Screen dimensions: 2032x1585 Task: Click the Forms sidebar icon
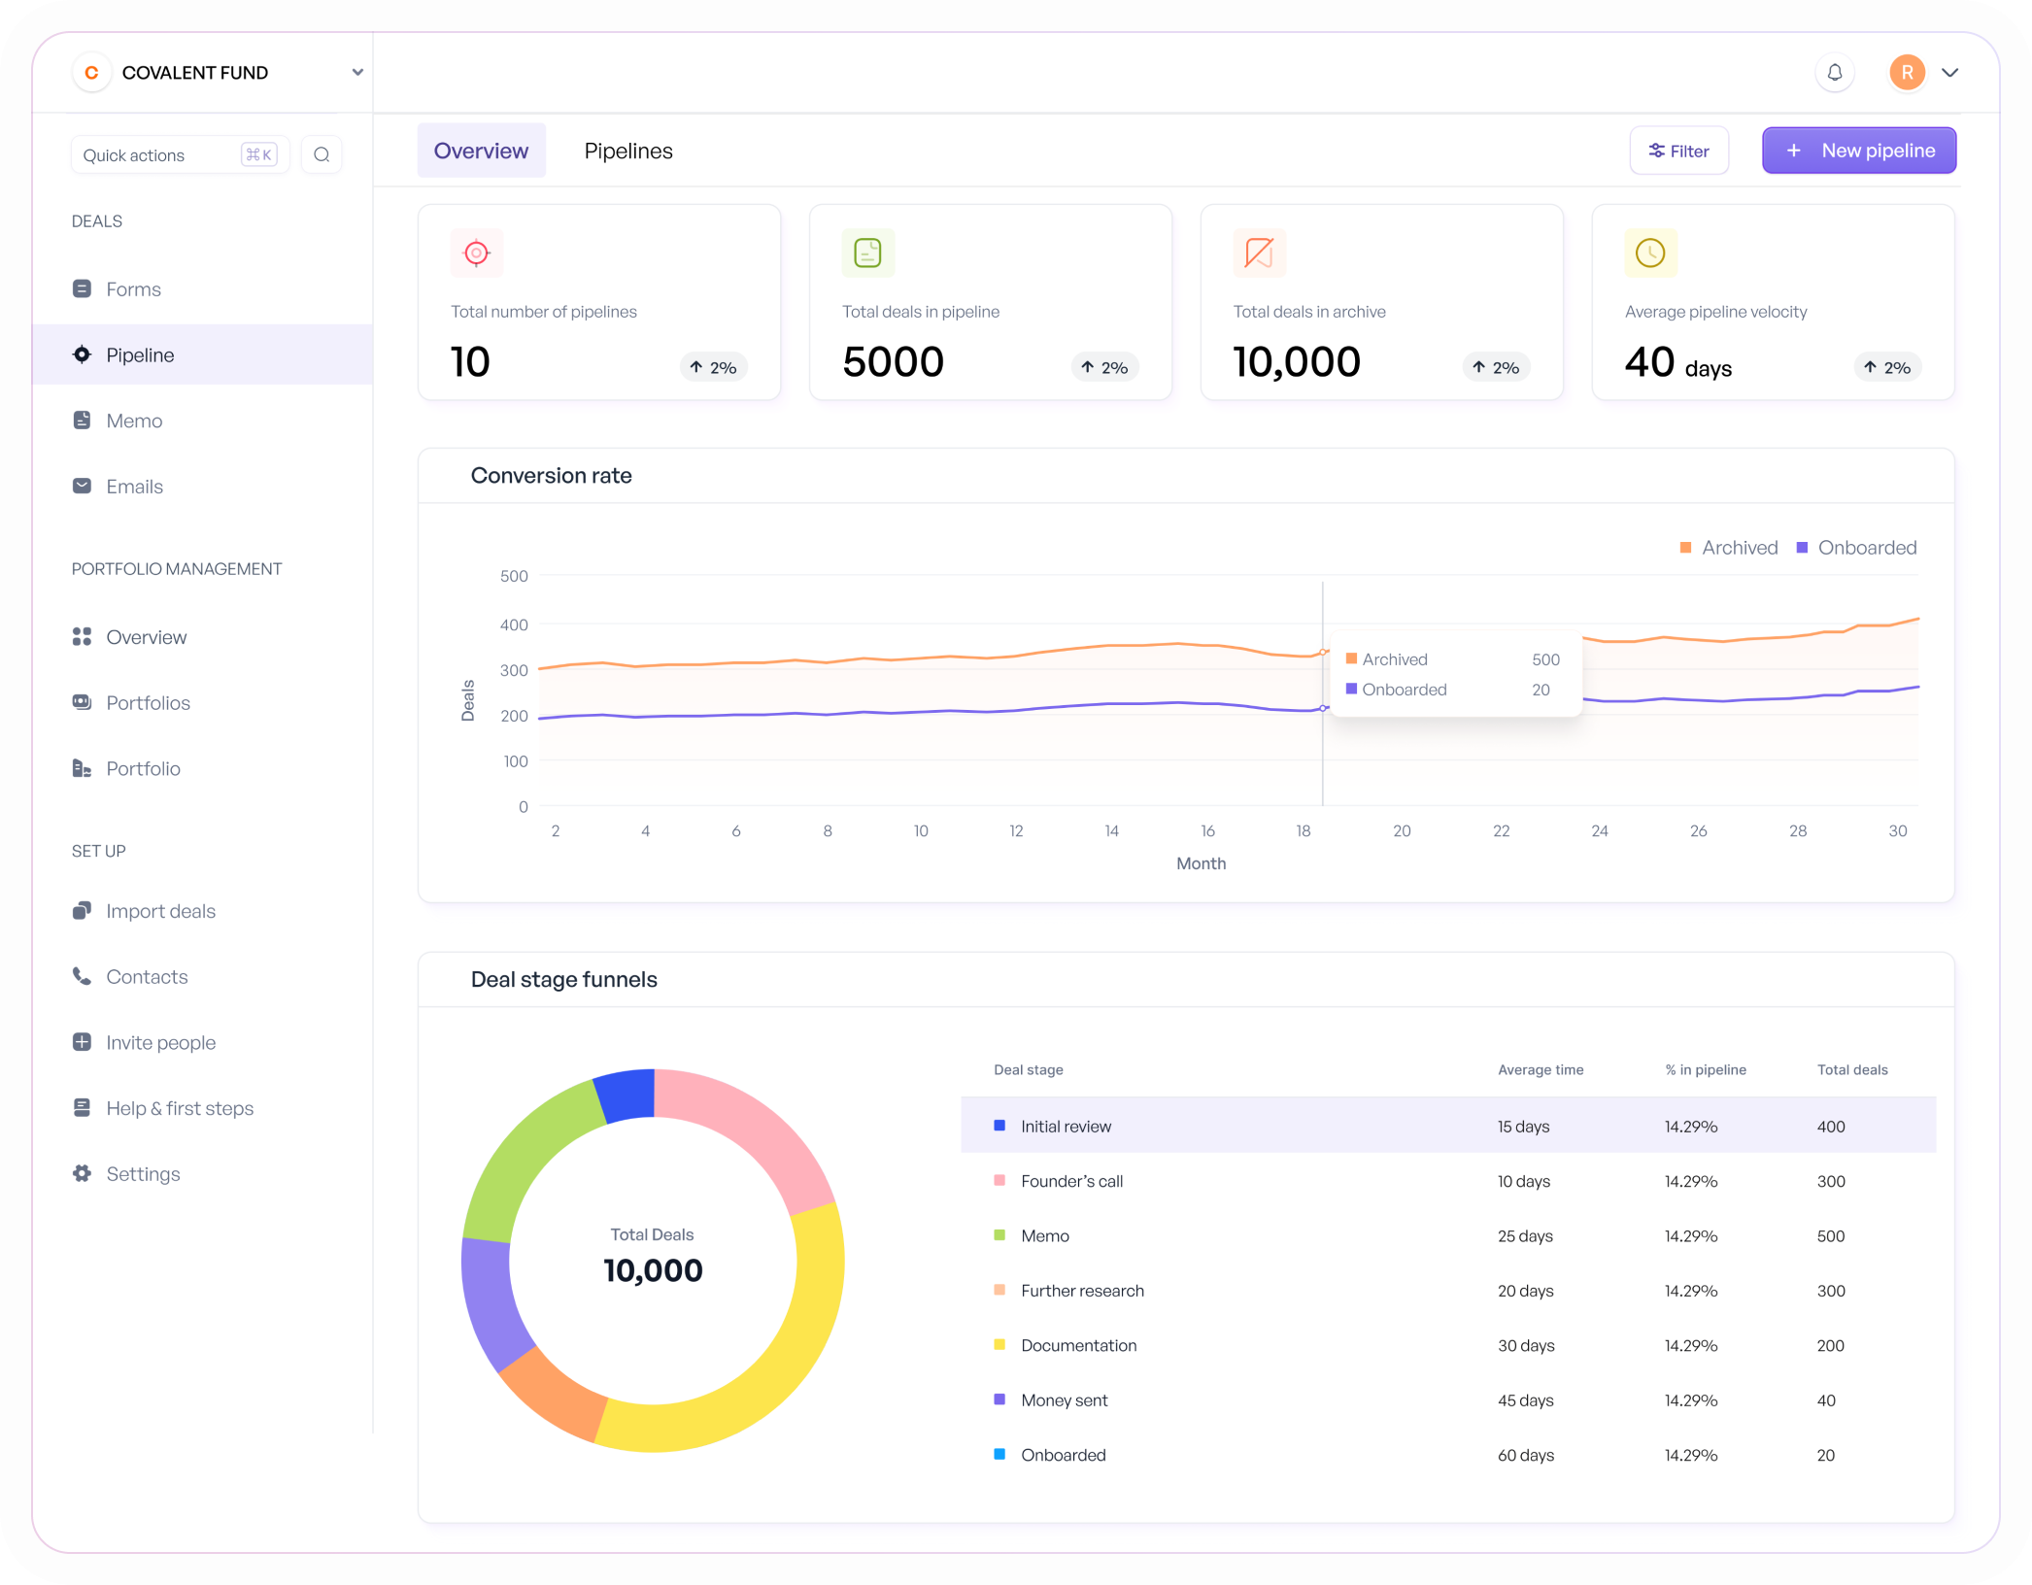(x=82, y=288)
